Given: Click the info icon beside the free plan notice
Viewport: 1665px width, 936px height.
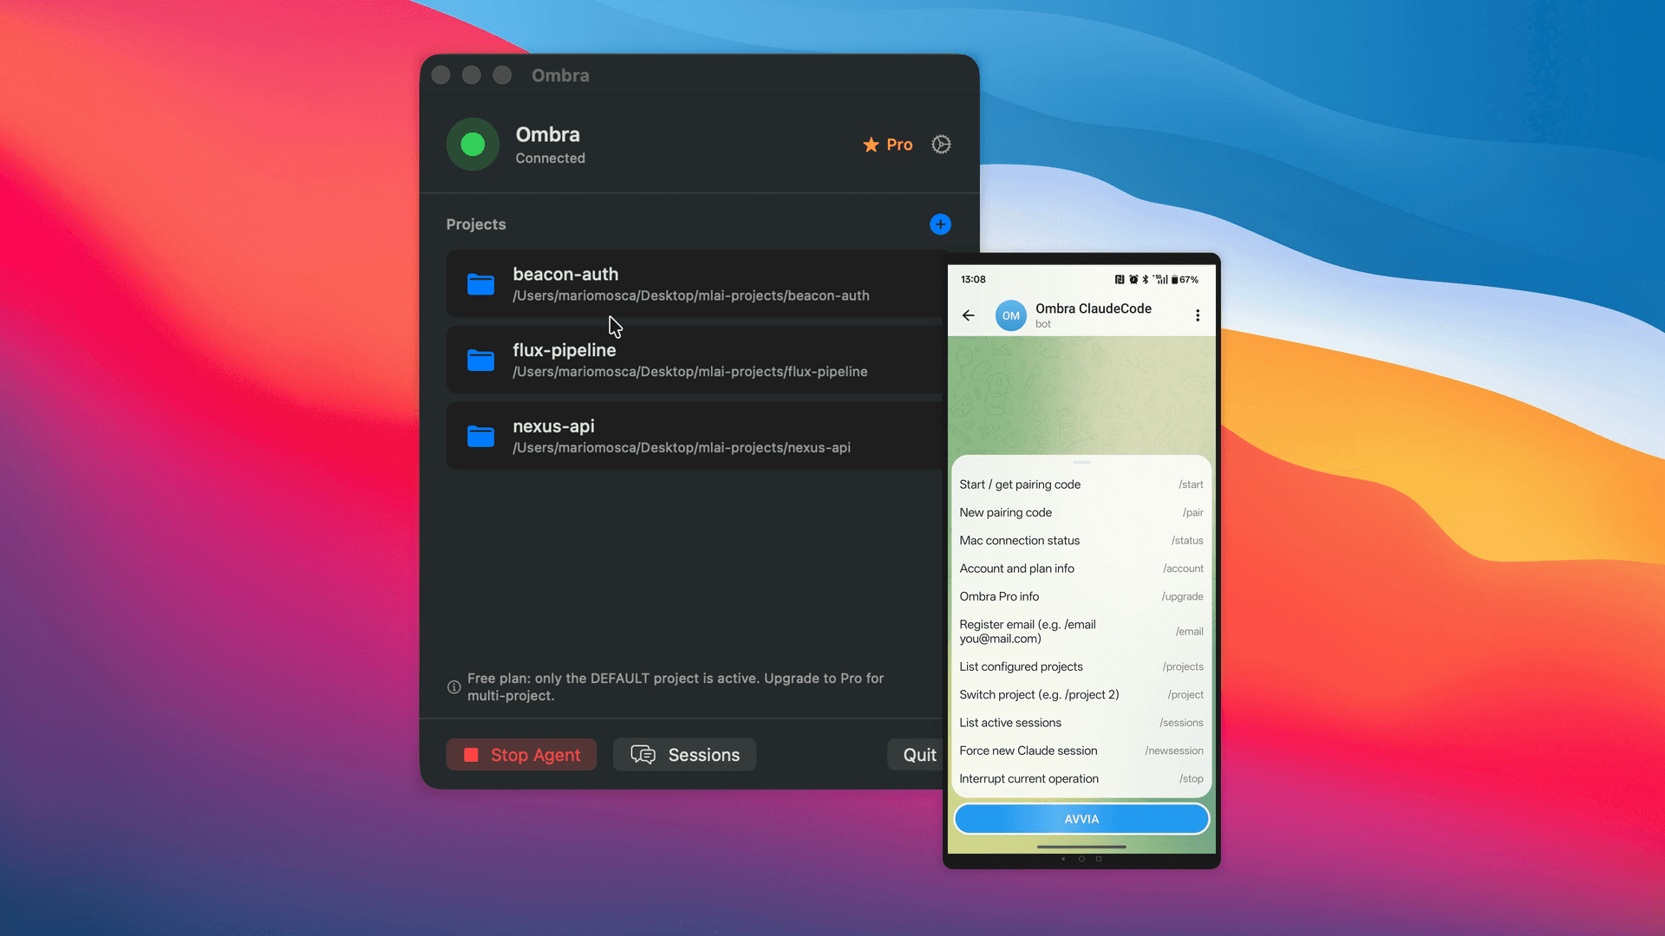Looking at the screenshot, I should [x=453, y=686].
